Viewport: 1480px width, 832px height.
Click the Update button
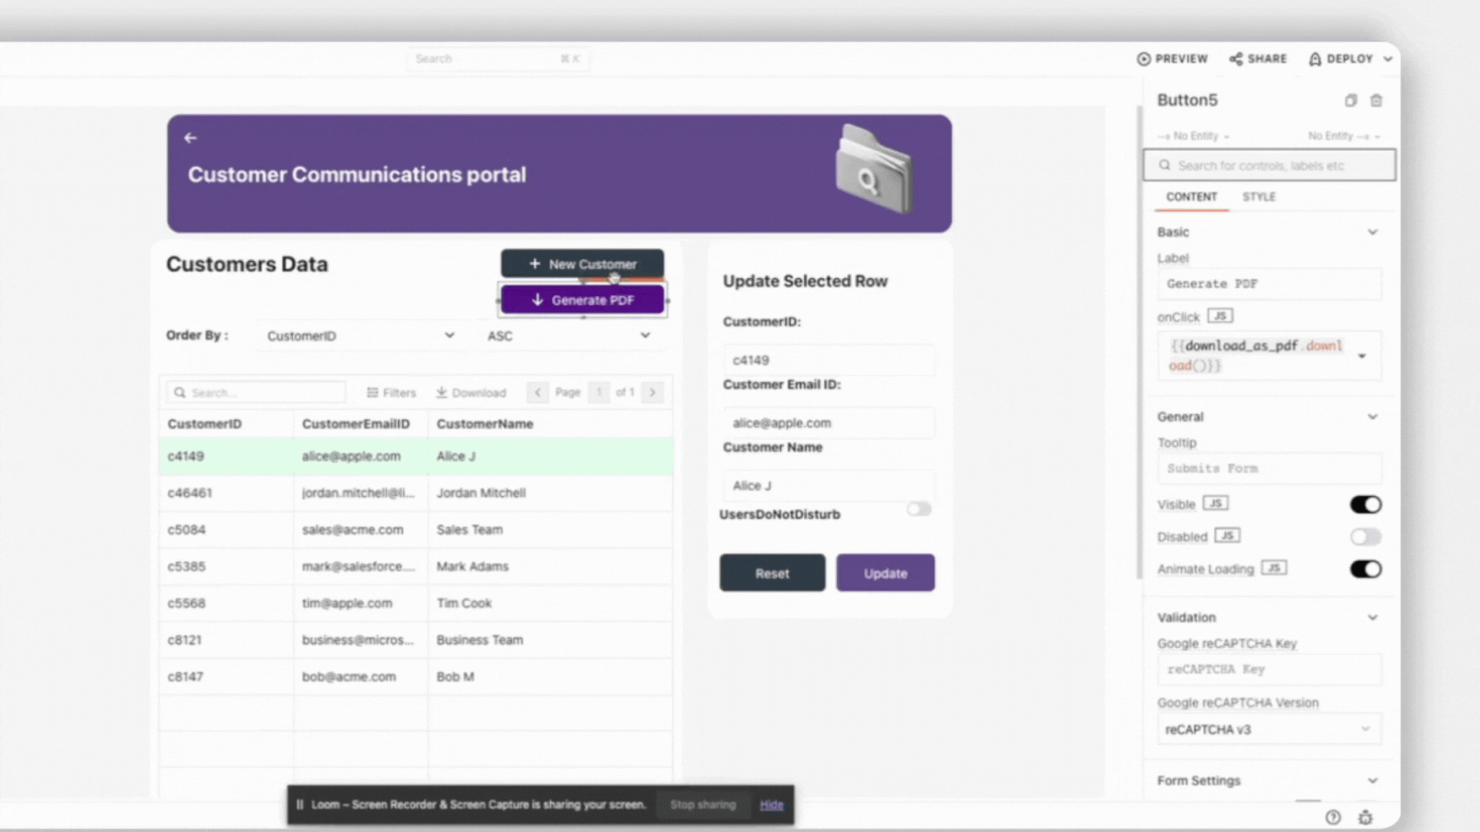[x=885, y=573]
